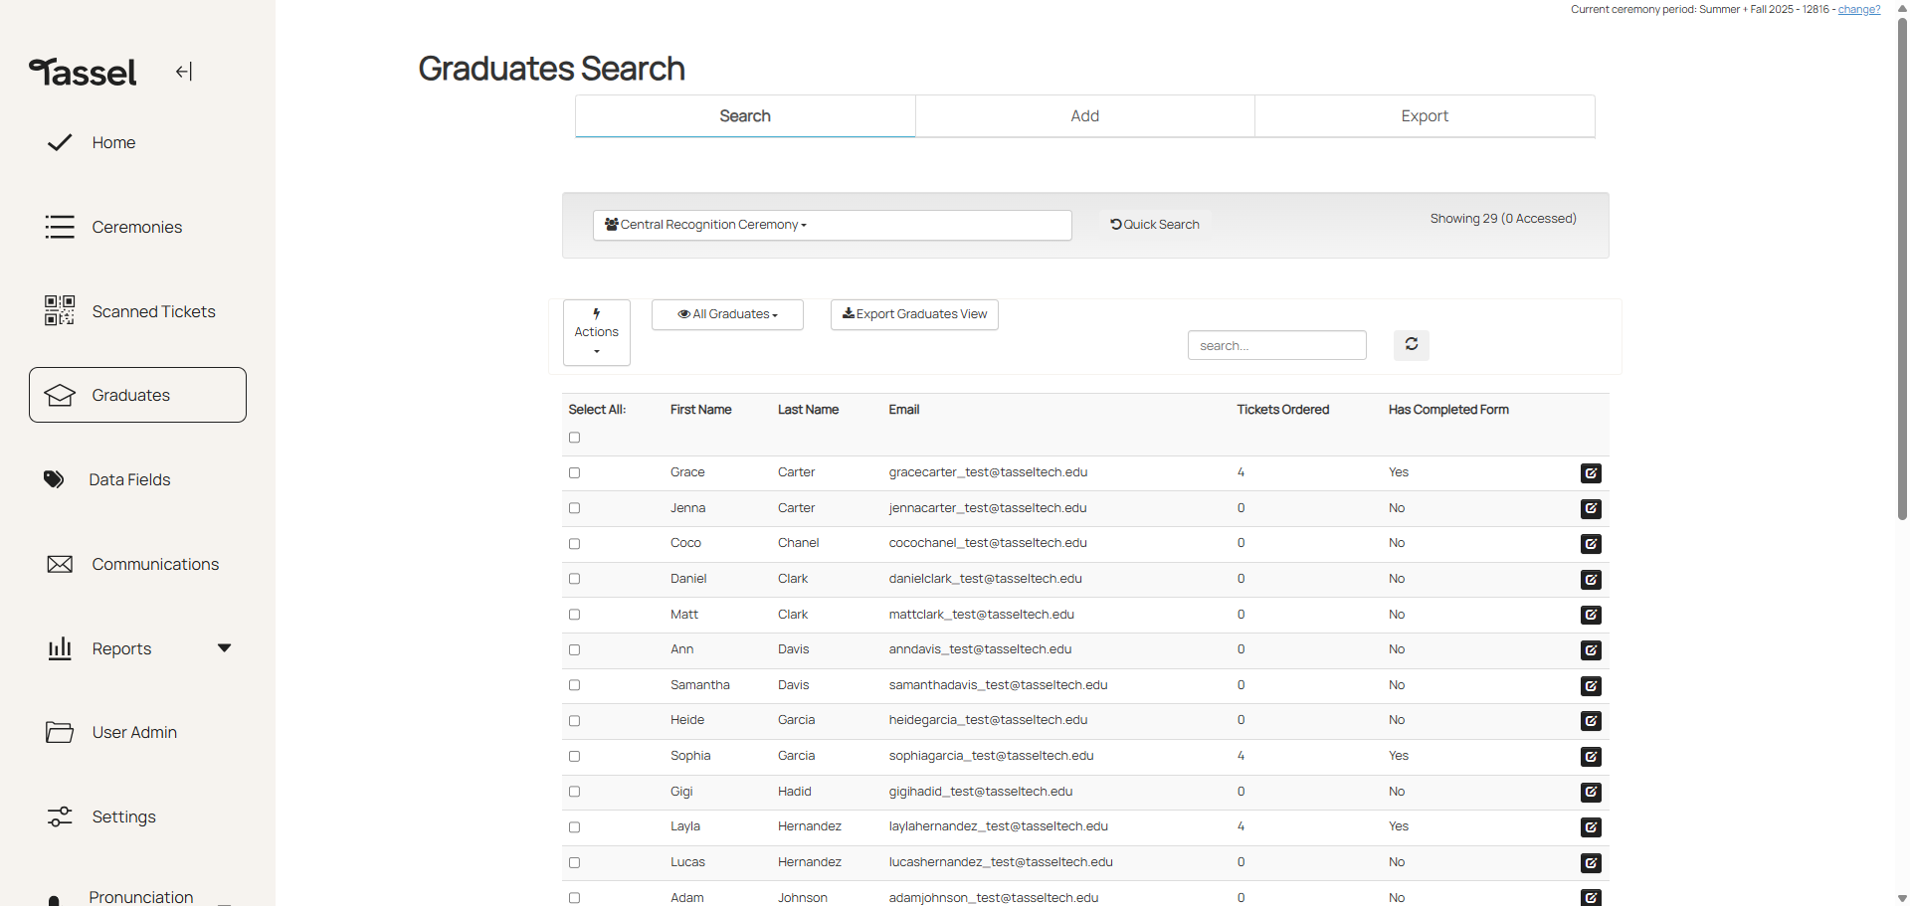Screen dimensions: 1910x906
Task: Click into the graduates search field
Action: pyautogui.click(x=1276, y=346)
